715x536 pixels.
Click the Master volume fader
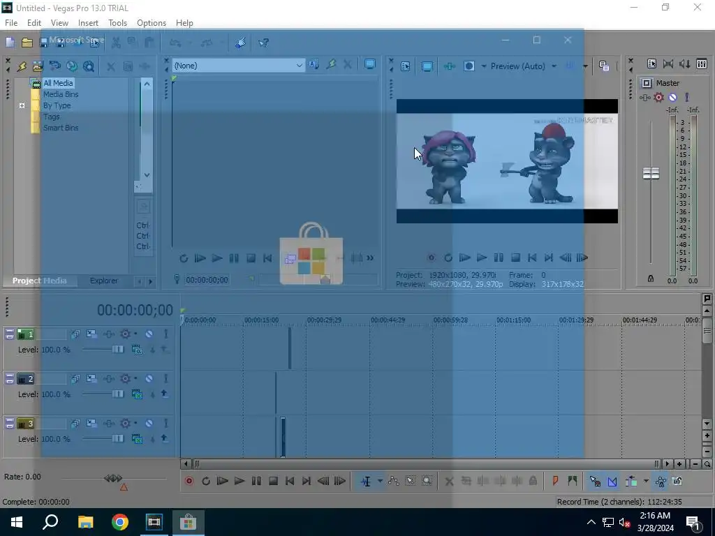(x=651, y=173)
